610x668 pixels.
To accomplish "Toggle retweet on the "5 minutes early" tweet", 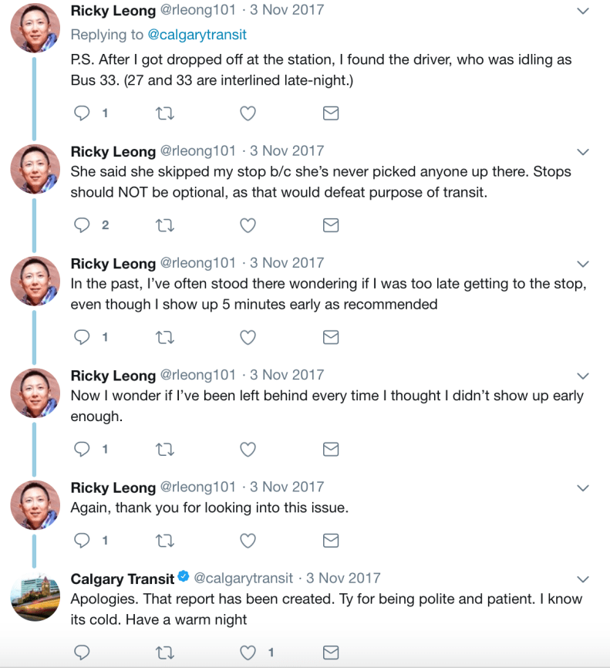I will [164, 336].
